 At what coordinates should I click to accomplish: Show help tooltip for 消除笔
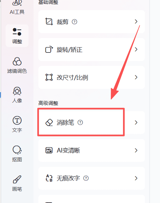click(x=80, y=122)
